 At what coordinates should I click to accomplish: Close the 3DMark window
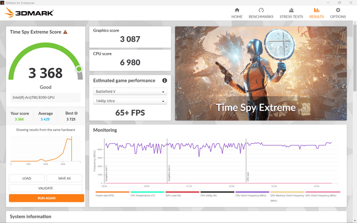pyautogui.click(x=351, y=3)
